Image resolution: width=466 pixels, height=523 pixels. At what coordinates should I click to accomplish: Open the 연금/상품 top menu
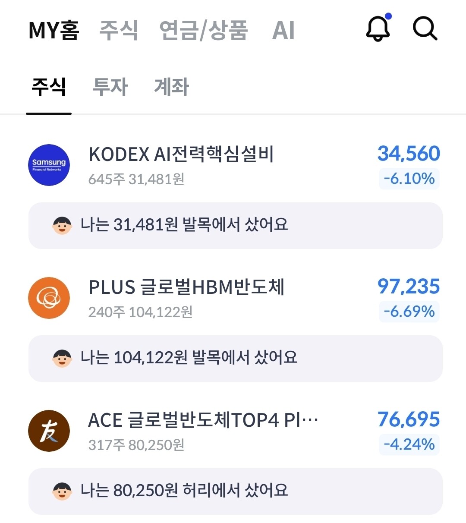coord(204,30)
